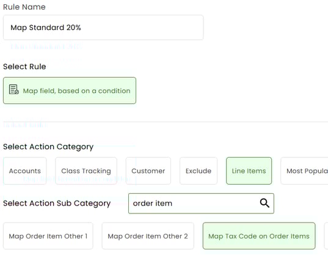
Task: Select the Exclude category
Action: pos(199,171)
